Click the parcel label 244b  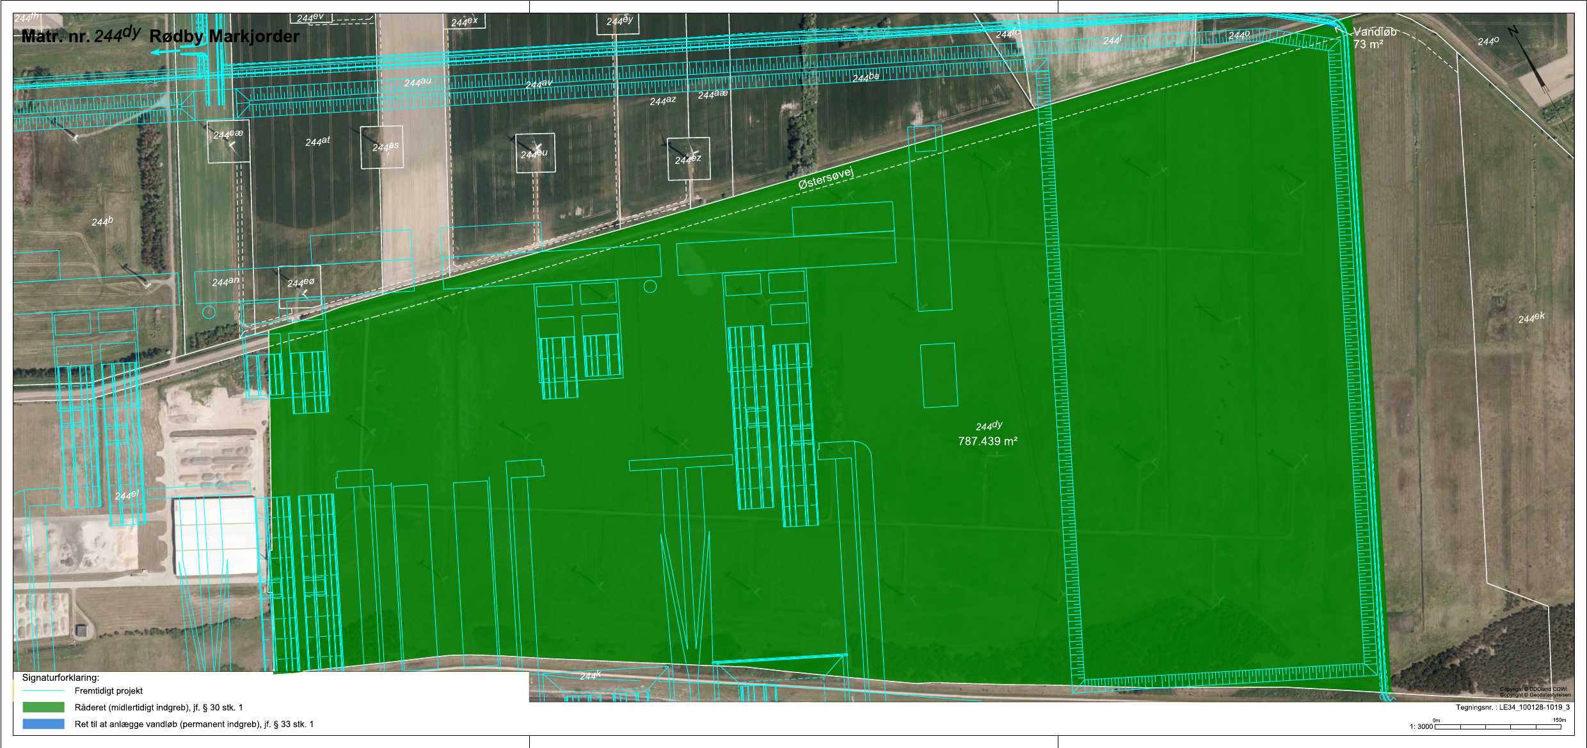pos(102,221)
